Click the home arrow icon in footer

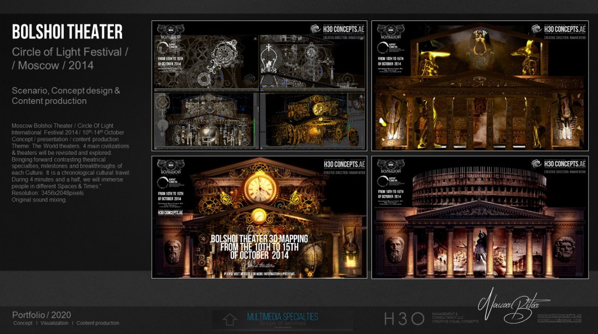coord(230,319)
